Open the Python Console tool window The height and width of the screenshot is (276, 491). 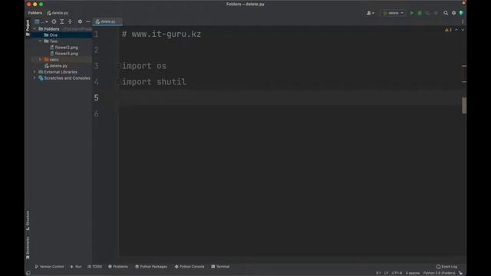(189, 267)
